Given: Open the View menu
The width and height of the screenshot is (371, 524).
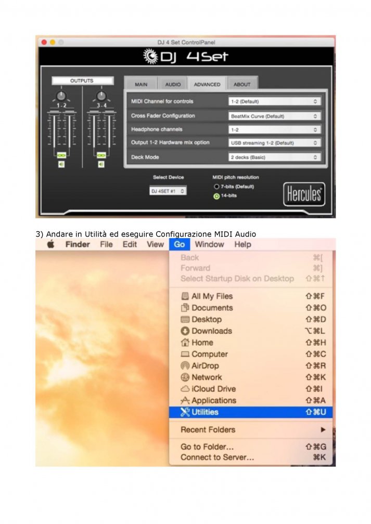Looking at the screenshot, I should 155,244.
